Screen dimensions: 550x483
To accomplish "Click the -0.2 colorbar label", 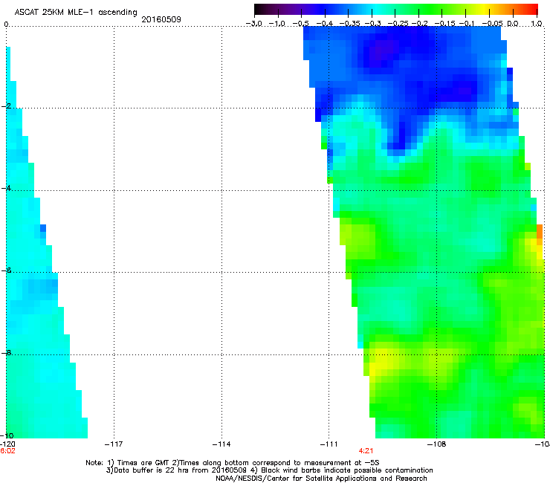I will tap(420, 24).
